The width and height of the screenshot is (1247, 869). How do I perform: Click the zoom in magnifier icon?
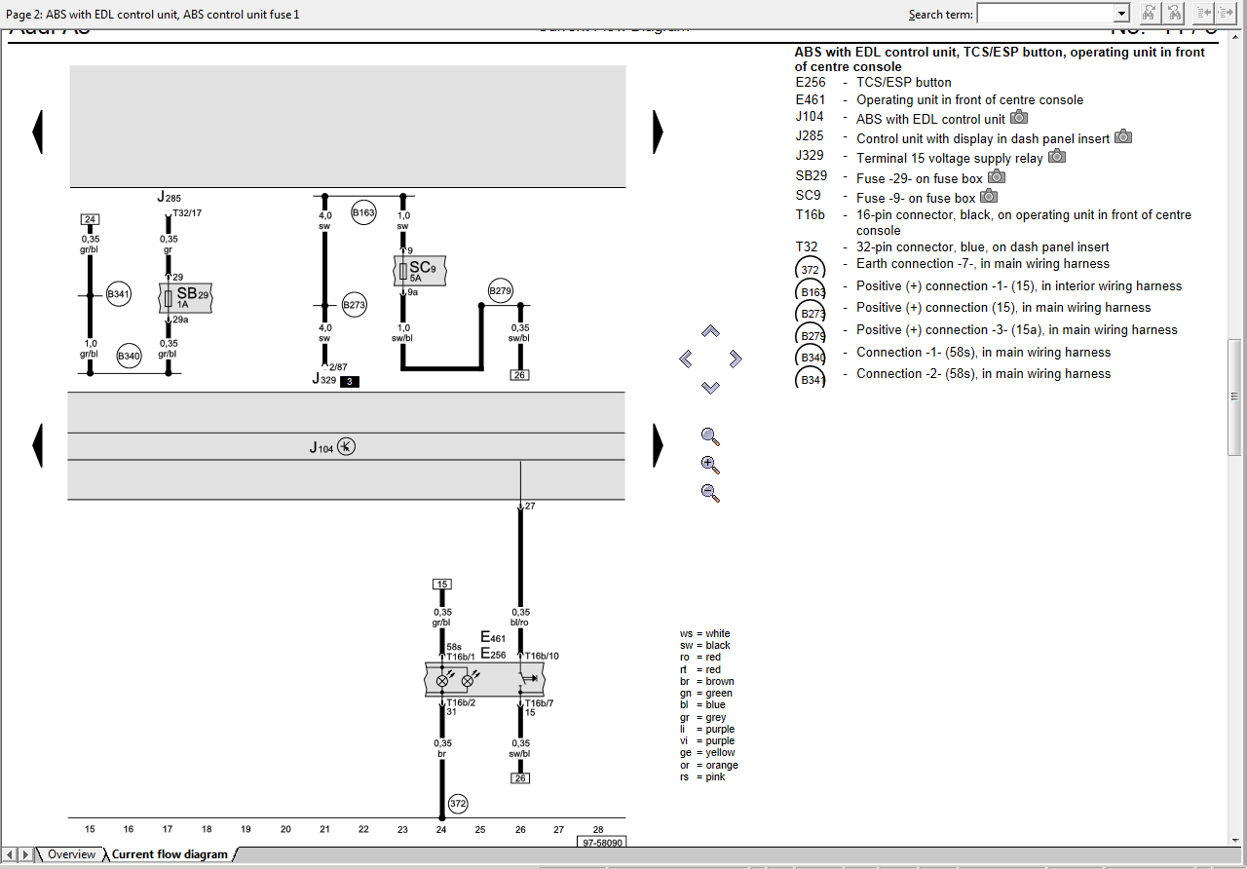click(710, 465)
